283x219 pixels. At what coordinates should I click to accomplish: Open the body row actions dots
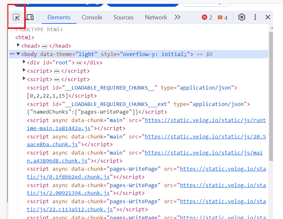12,54
